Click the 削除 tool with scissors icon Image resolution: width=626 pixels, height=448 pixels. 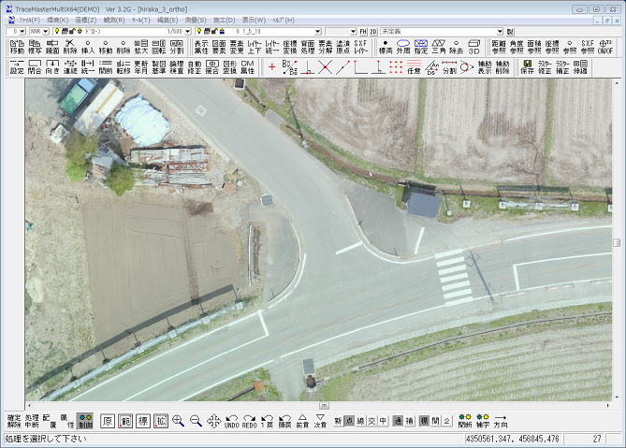(x=70, y=47)
